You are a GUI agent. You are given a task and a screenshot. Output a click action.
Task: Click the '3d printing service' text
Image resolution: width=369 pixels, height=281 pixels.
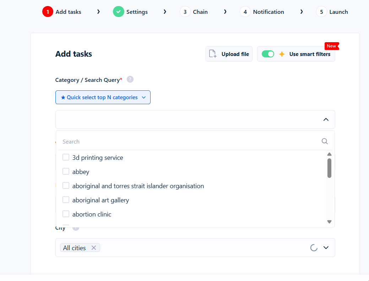tap(98, 158)
